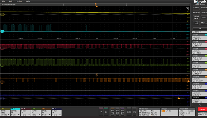
Task: Select the Meas 7 Peak-to-Peak badge
Action: [200, 58]
